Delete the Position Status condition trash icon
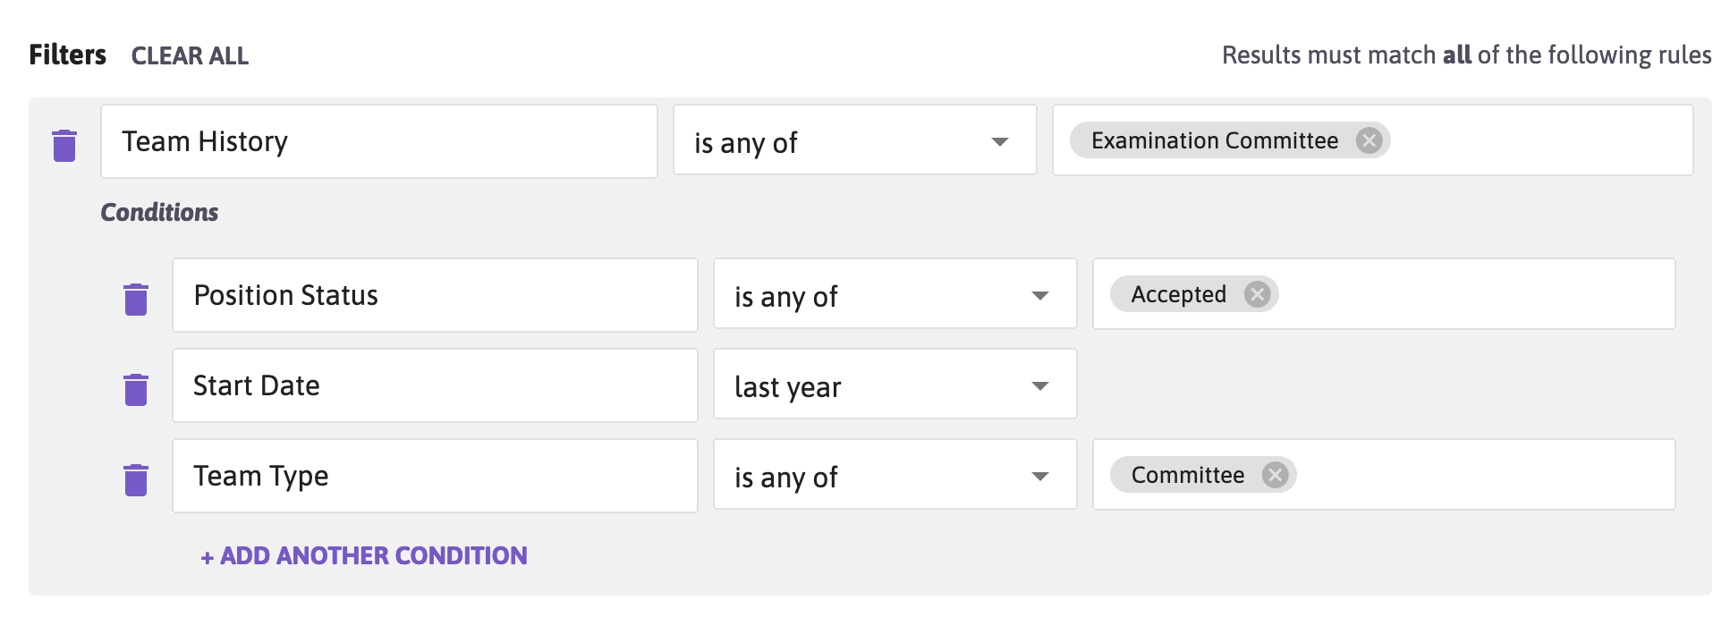 136,299
